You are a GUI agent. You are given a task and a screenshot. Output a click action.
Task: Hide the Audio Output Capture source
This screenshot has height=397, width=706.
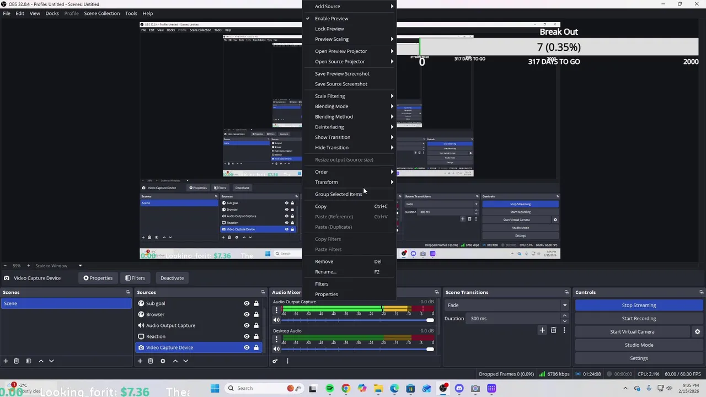tap(247, 326)
